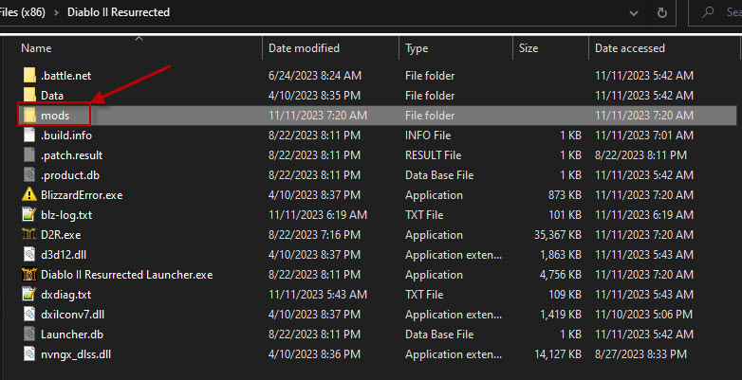The height and width of the screenshot is (380, 742).
Task: Select the d3d12.dll file icon
Action: point(29,255)
